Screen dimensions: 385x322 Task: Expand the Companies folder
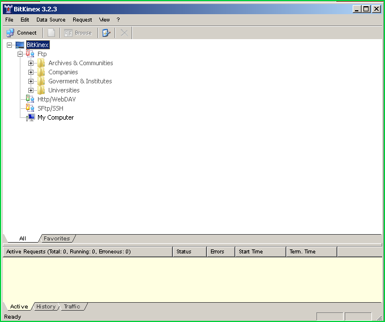point(31,72)
